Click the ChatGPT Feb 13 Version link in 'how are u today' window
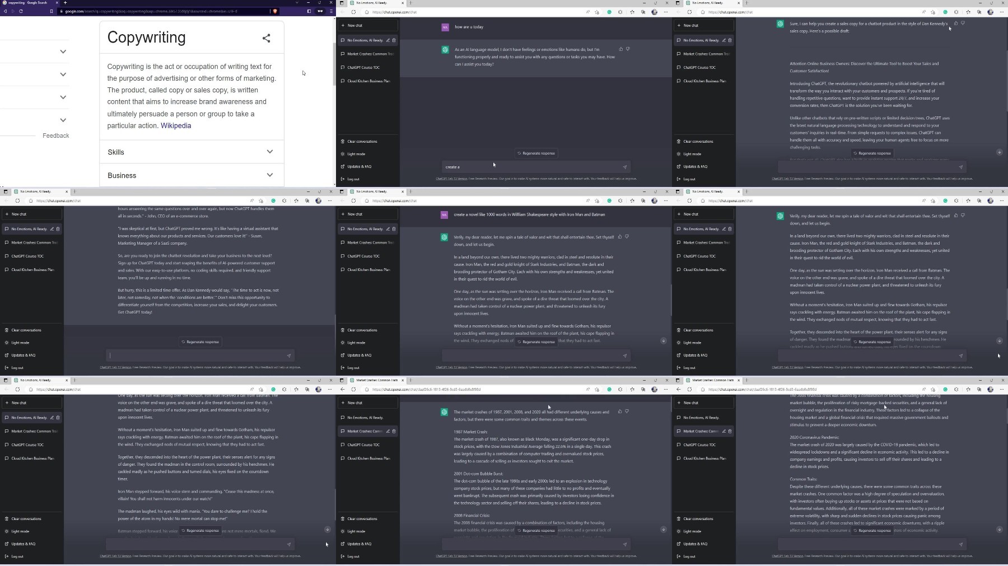 (x=451, y=179)
